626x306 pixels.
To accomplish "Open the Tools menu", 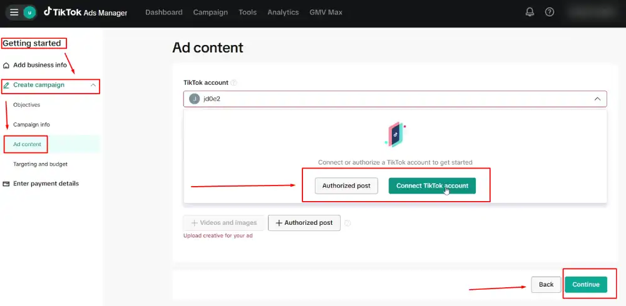I will click(x=247, y=12).
